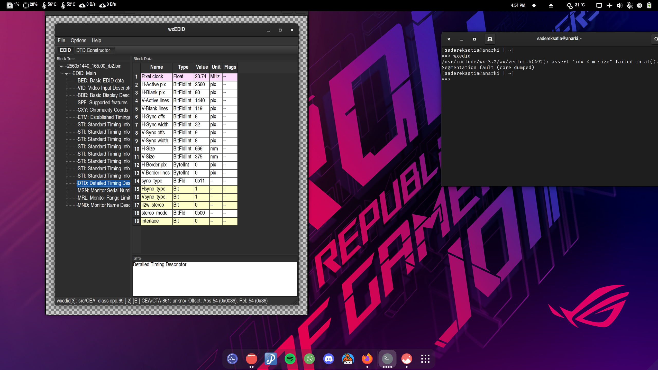Open the removable drives eject menu

coord(551,5)
